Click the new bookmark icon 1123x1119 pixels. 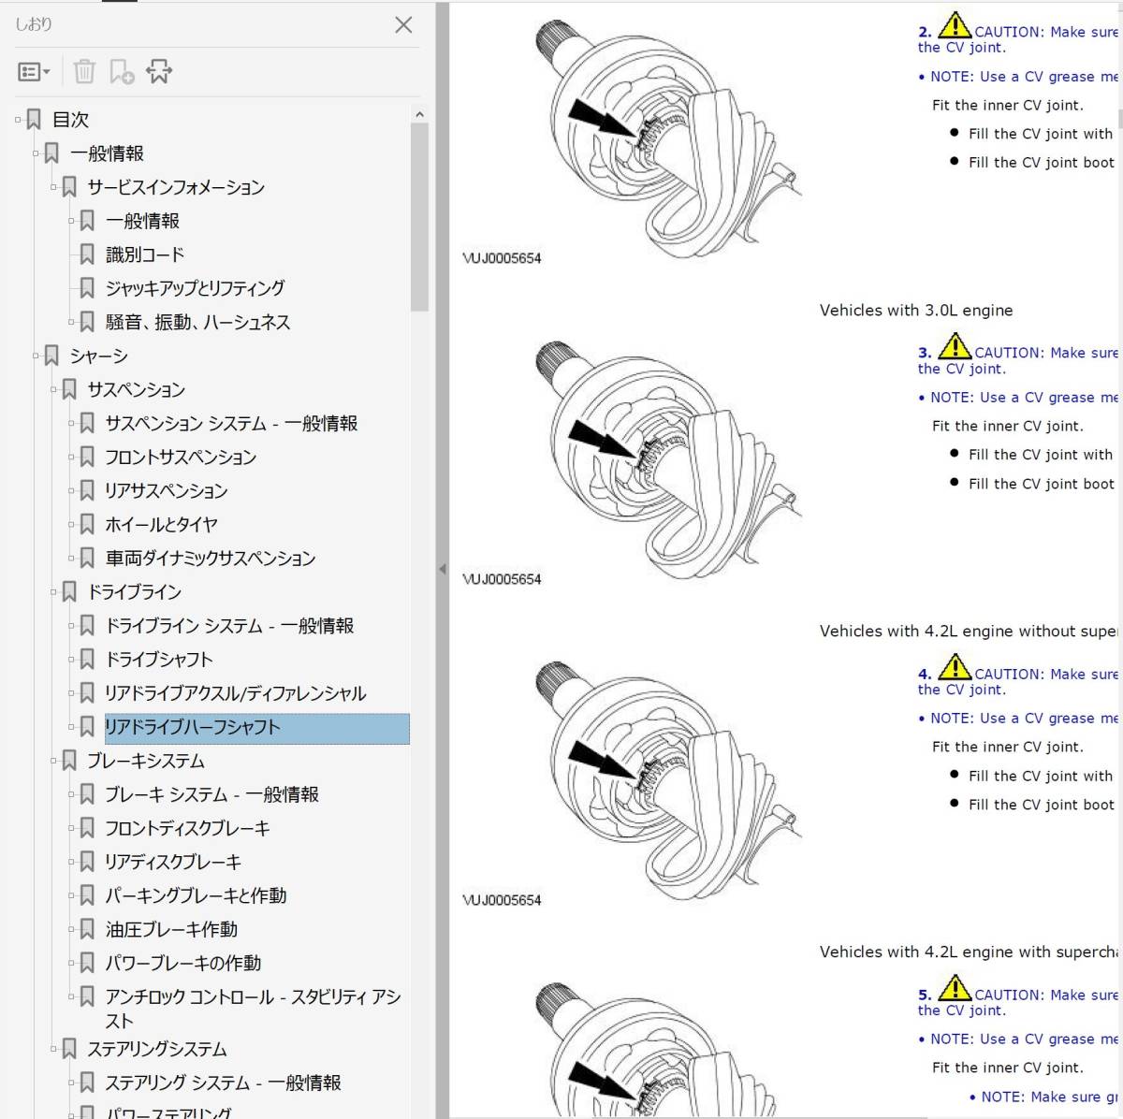click(x=119, y=72)
